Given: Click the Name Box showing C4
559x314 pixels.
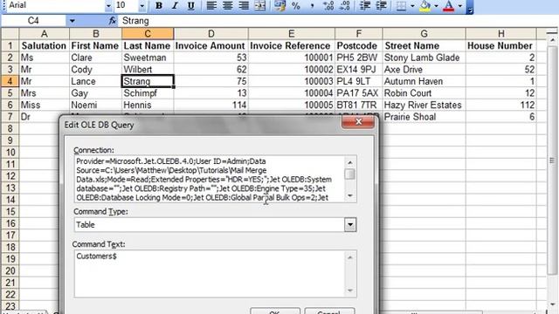Looking at the screenshot, I should [33, 21].
